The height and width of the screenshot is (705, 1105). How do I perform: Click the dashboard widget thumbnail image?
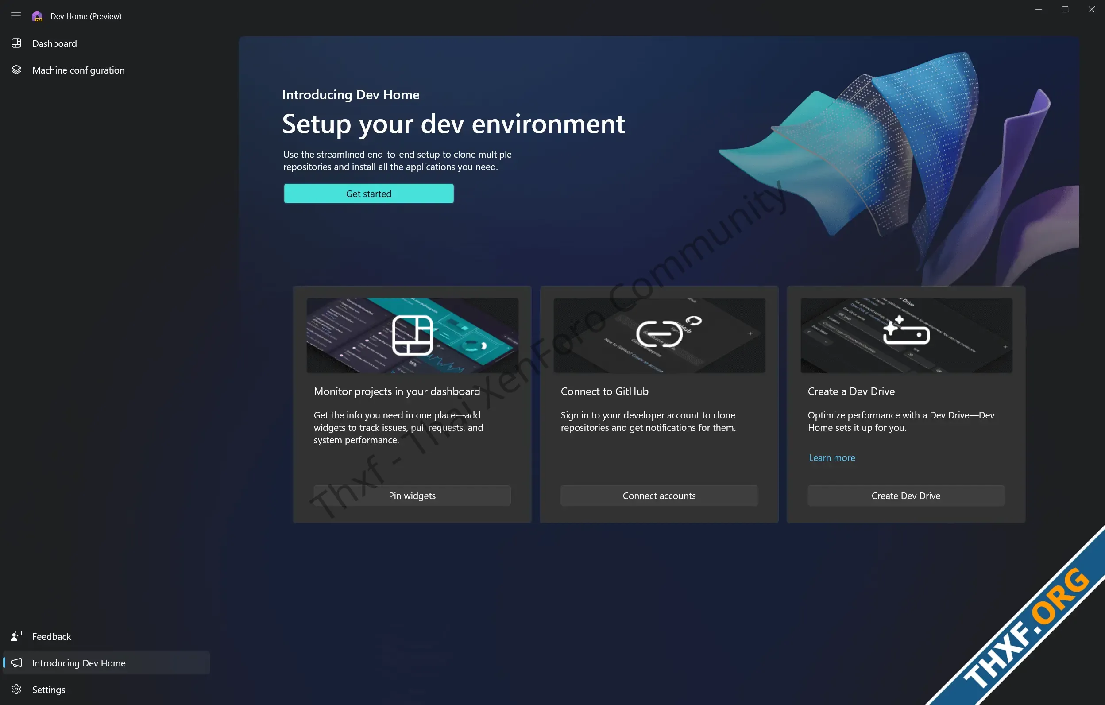tap(412, 335)
